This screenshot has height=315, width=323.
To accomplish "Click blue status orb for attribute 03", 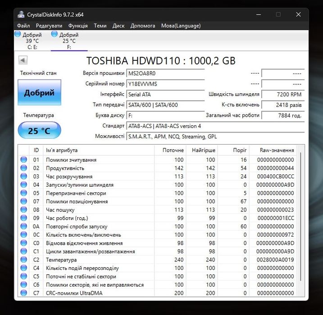I will [24, 176].
